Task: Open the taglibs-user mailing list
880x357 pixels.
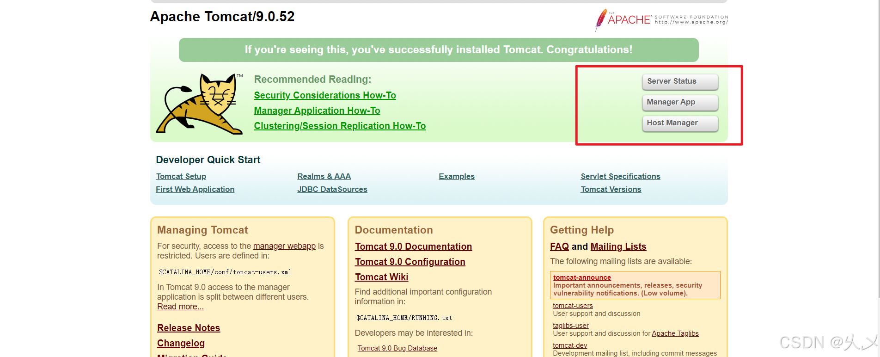Action: tap(571, 326)
